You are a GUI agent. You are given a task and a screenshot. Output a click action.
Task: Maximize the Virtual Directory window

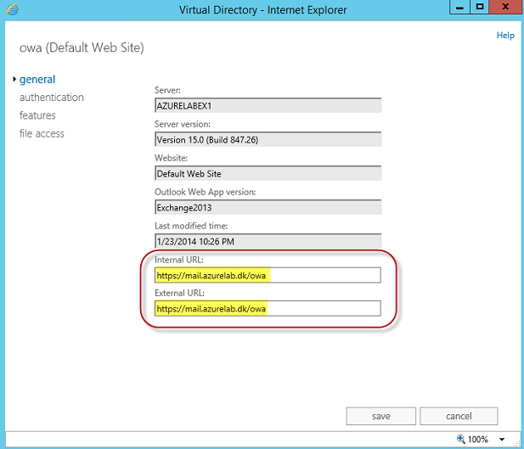[x=480, y=7]
